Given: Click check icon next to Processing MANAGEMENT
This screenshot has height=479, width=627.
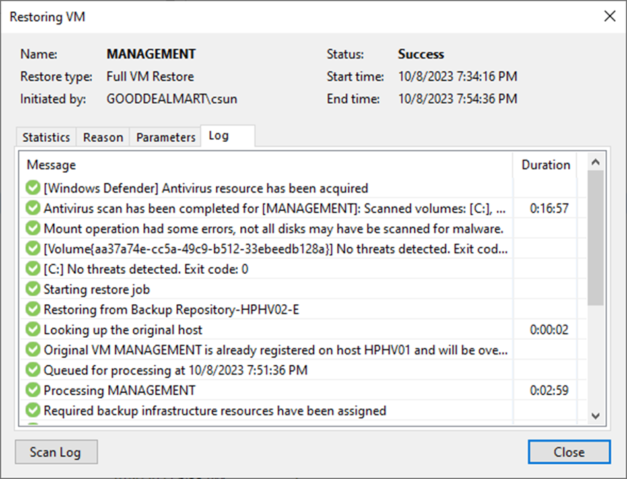Looking at the screenshot, I should 33,391.
